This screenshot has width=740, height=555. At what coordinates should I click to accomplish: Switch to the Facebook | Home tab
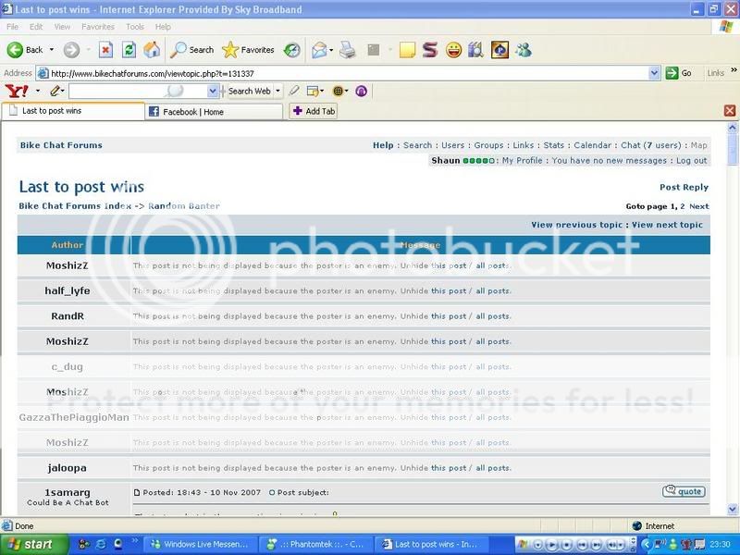213,111
